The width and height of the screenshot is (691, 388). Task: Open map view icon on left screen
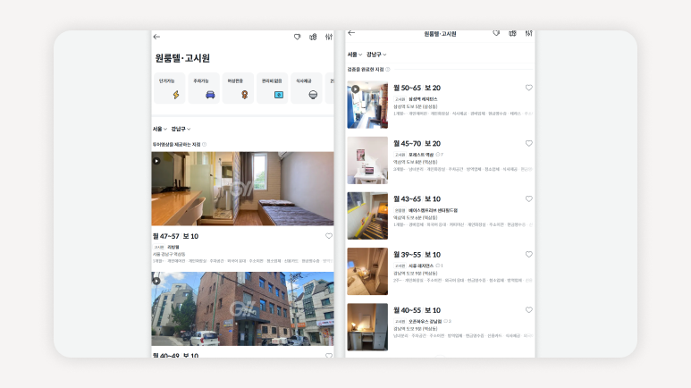313,37
